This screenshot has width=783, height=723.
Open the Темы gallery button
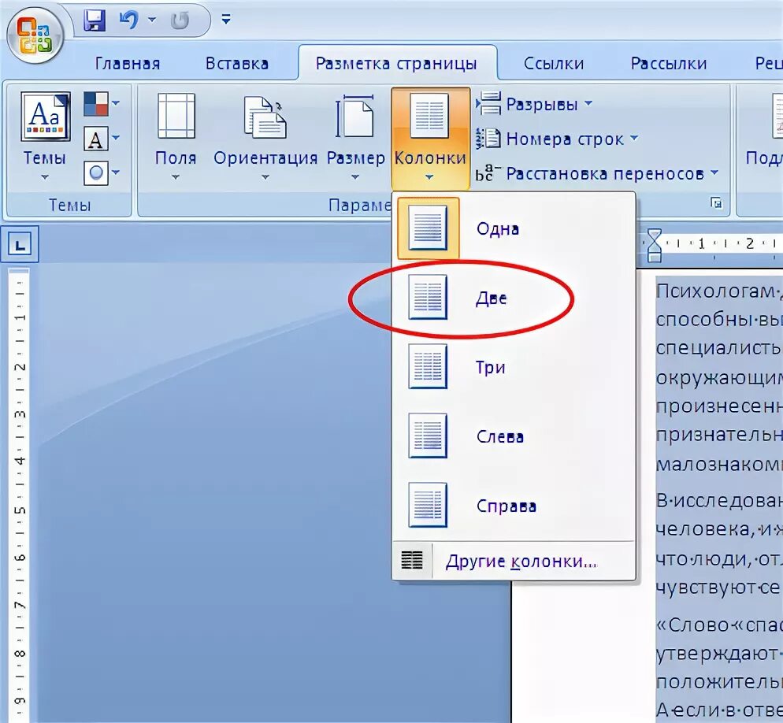click(x=45, y=136)
